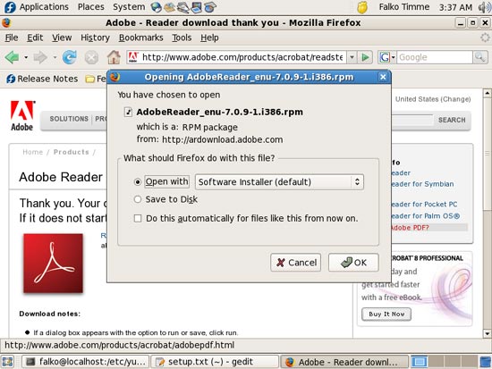Viewport: 492px width, 369px height.
Task: Launch the email client panel icon
Action: 170,7
